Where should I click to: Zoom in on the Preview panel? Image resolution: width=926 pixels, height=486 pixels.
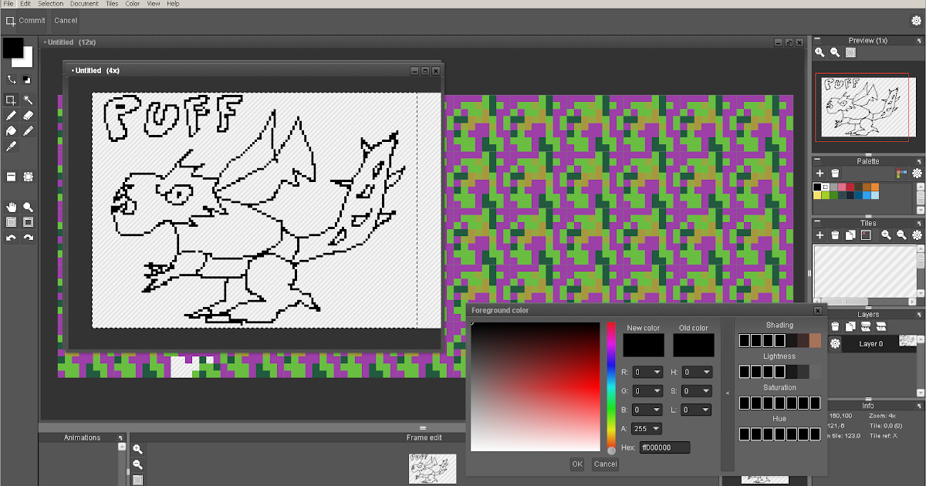tap(820, 52)
